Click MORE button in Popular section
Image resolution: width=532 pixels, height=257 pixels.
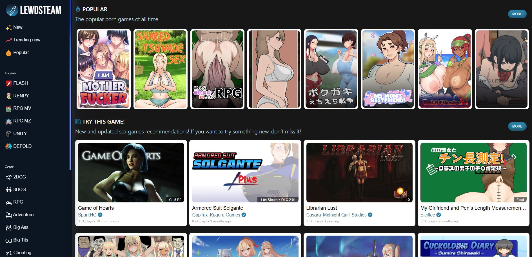tap(517, 14)
